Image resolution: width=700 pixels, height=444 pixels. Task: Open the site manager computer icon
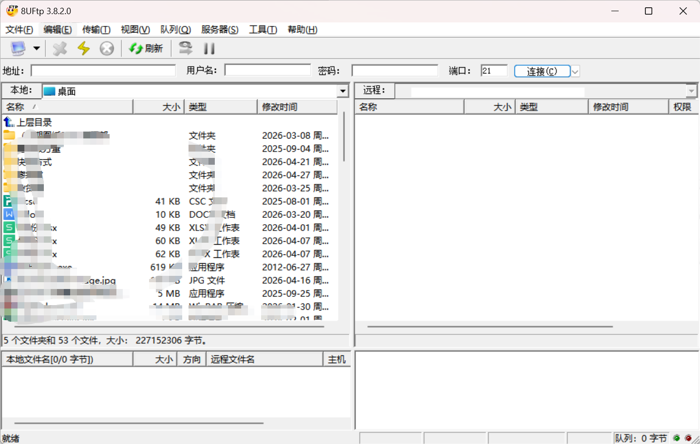pyautogui.click(x=18, y=48)
